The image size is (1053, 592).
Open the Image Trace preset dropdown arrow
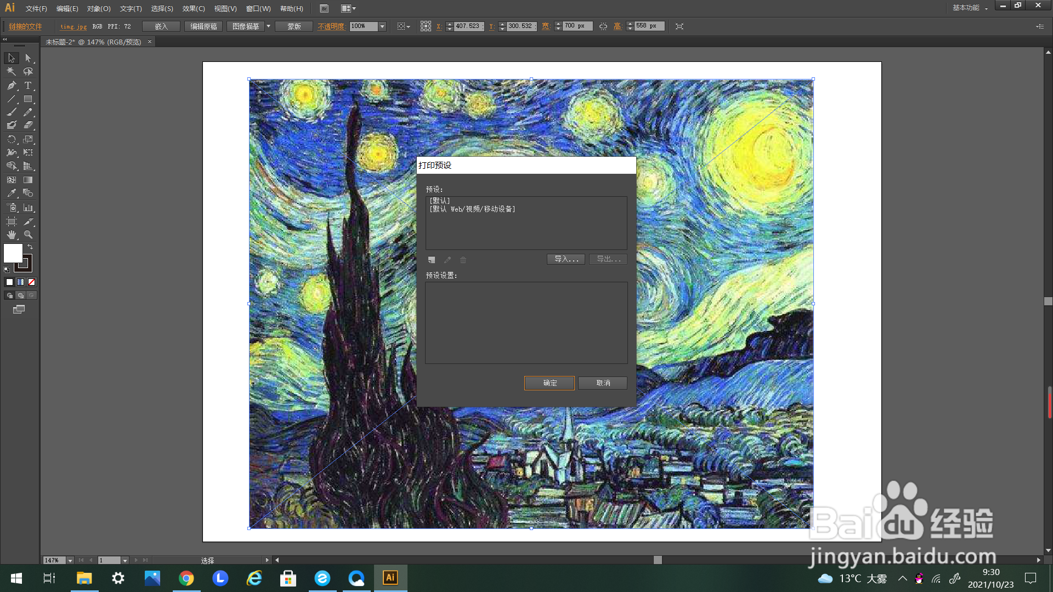pos(268,26)
